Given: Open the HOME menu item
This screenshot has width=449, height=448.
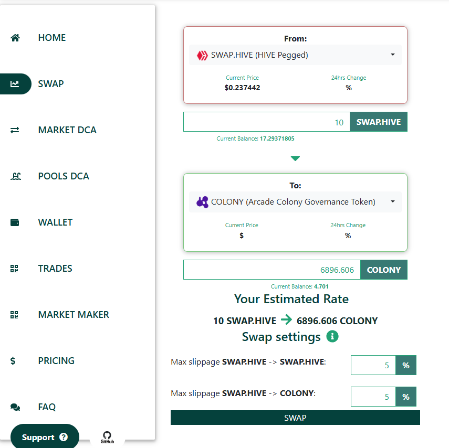Looking at the screenshot, I should tap(52, 38).
